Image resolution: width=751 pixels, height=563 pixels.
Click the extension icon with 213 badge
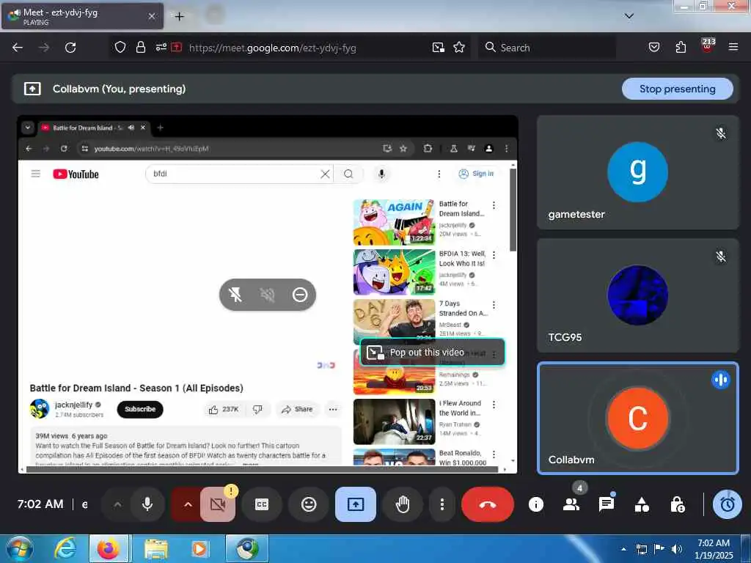coord(708,46)
